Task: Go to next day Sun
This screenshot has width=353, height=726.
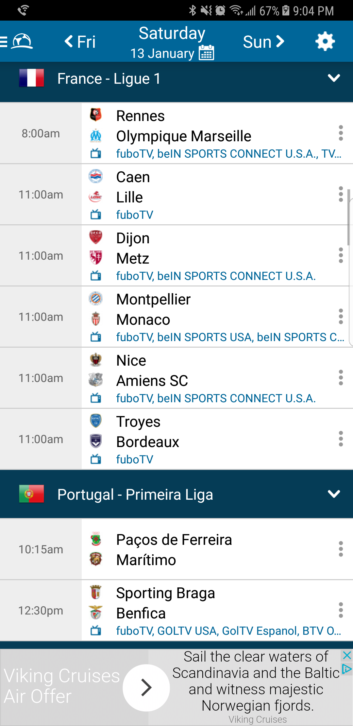Action: (263, 42)
